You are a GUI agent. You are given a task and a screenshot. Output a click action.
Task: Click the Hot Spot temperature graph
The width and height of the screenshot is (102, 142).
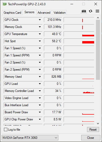pos(79,41)
